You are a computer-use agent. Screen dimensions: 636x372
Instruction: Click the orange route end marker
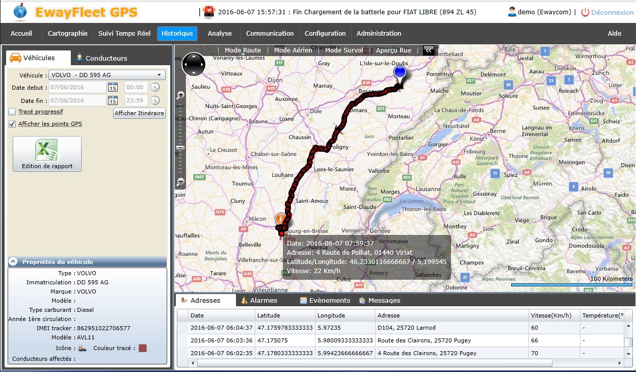(x=281, y=219)
